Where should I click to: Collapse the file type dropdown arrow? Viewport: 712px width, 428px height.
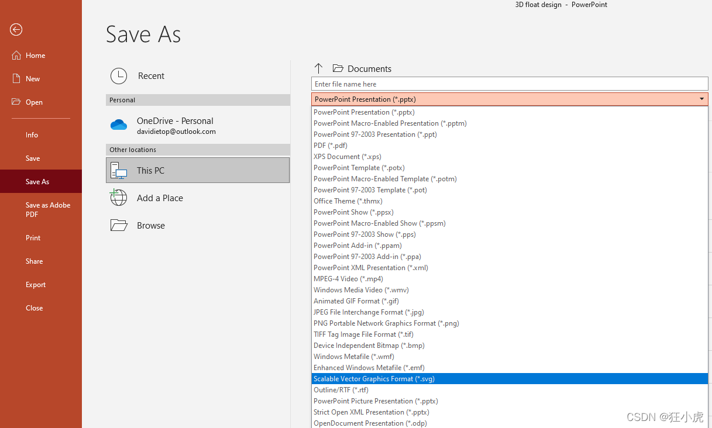[701, 99]
